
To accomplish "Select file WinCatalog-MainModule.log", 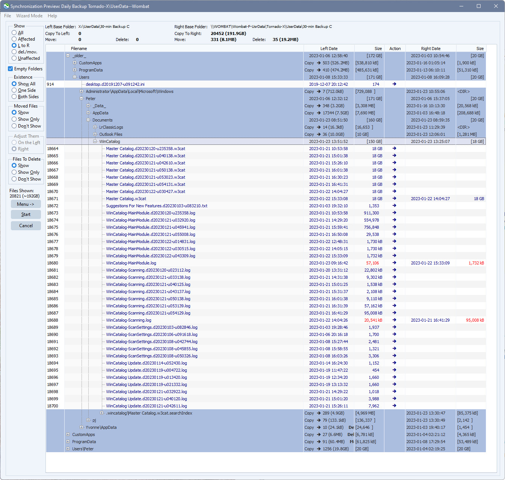I will pos(131,263).
